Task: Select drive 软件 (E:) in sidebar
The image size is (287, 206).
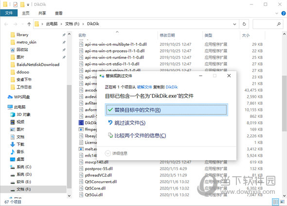Action: tap(24, 182)
